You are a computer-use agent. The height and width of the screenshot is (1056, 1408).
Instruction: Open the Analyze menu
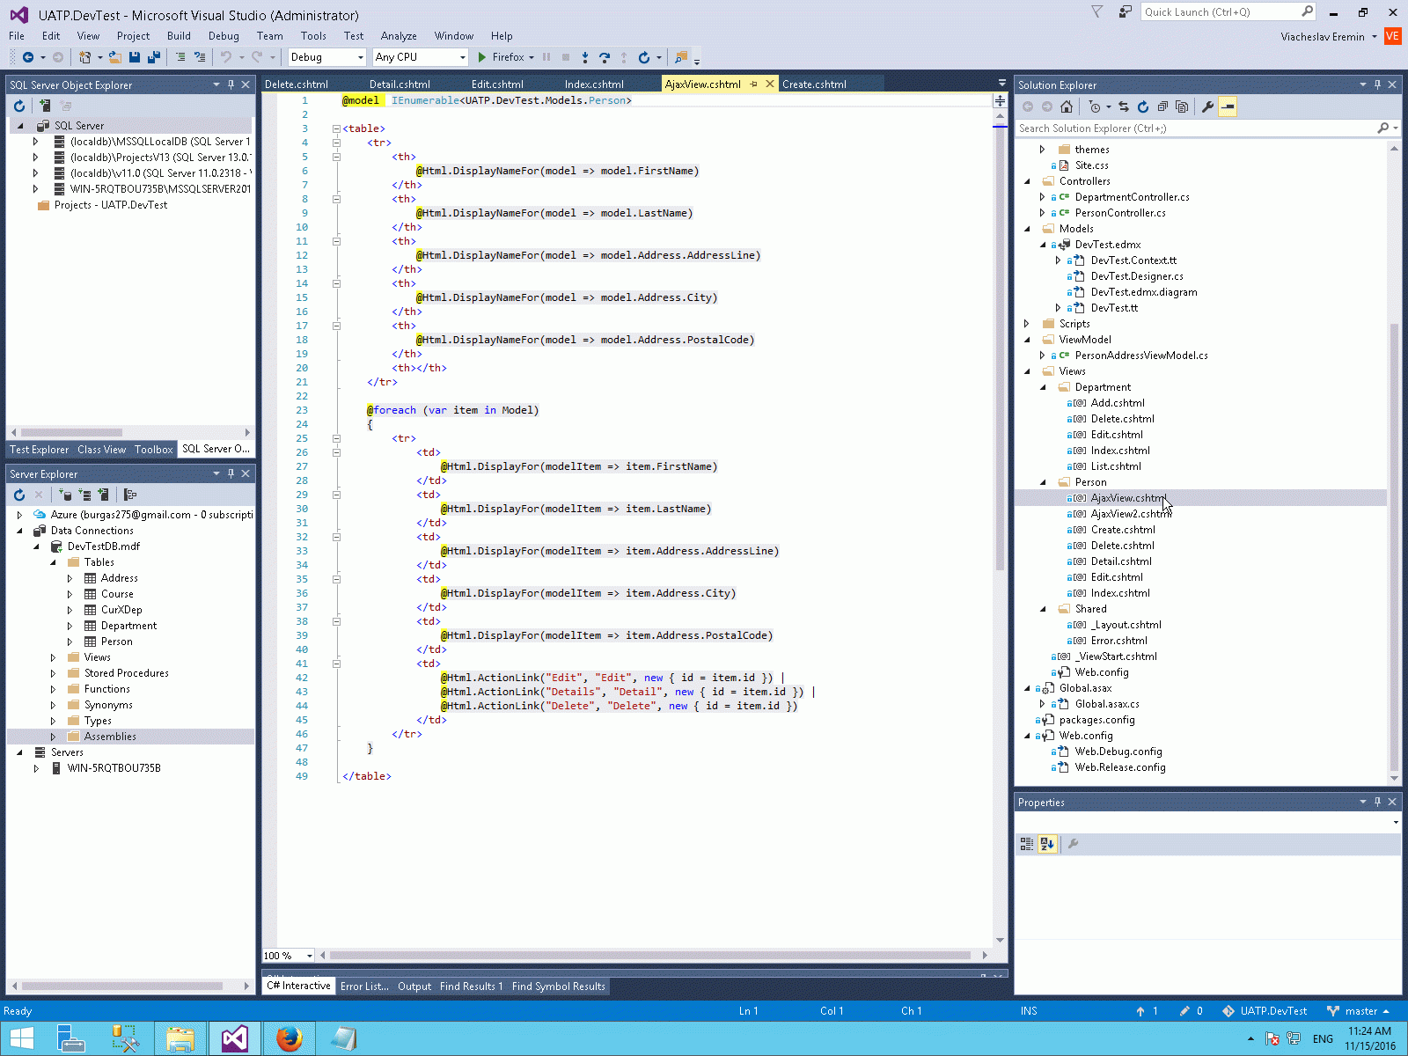399,36
